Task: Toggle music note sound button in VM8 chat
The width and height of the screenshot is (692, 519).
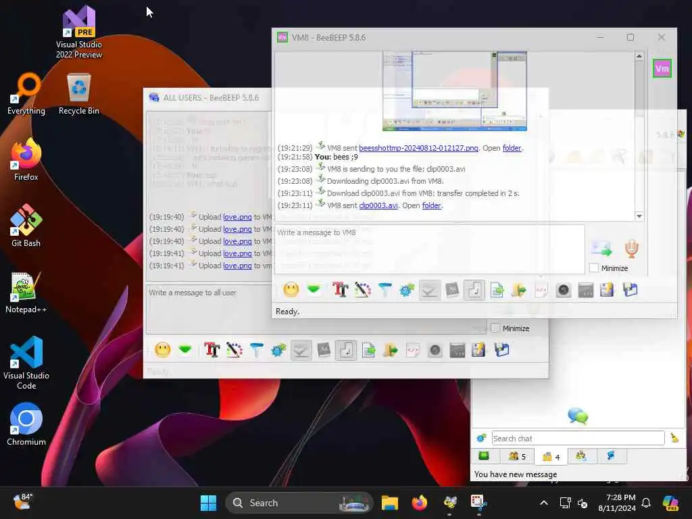Action: [x=474, y=290]
